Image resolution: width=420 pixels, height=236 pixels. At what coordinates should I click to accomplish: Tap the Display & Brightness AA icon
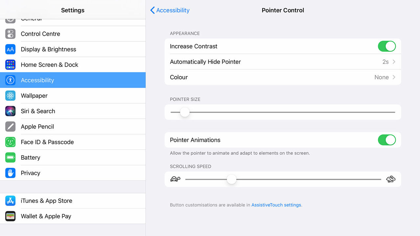click(10, 49)
